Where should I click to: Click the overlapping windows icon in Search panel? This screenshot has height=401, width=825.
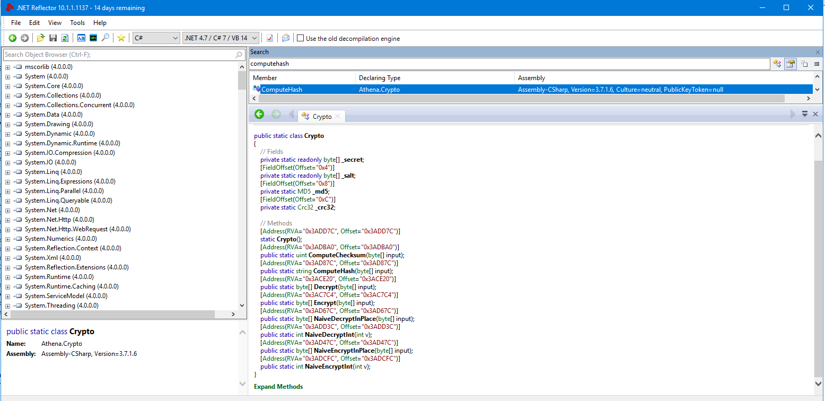tap(804, 64)
